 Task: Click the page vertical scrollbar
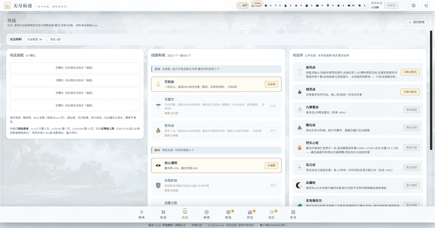click(x=431, y=90)
